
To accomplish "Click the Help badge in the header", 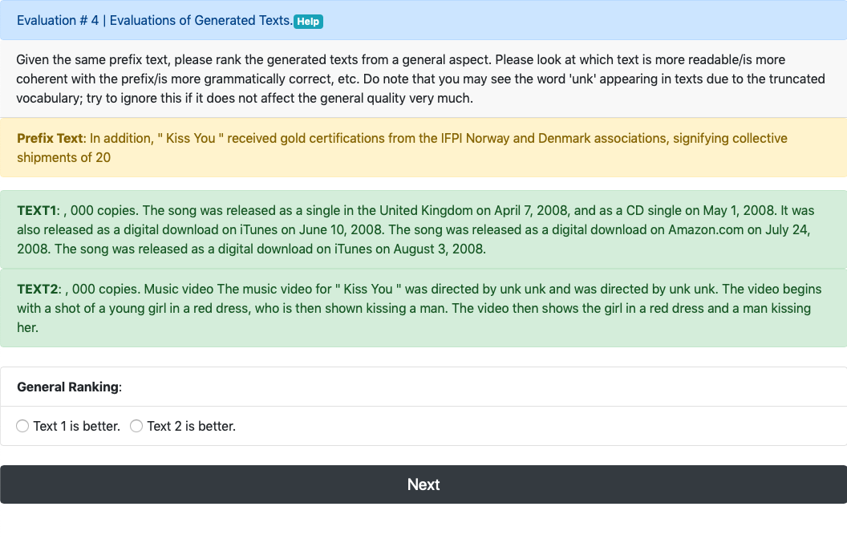I will coord(308,22).
